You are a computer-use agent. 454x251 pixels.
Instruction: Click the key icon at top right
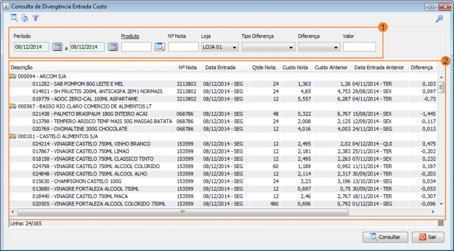point(439,19)
